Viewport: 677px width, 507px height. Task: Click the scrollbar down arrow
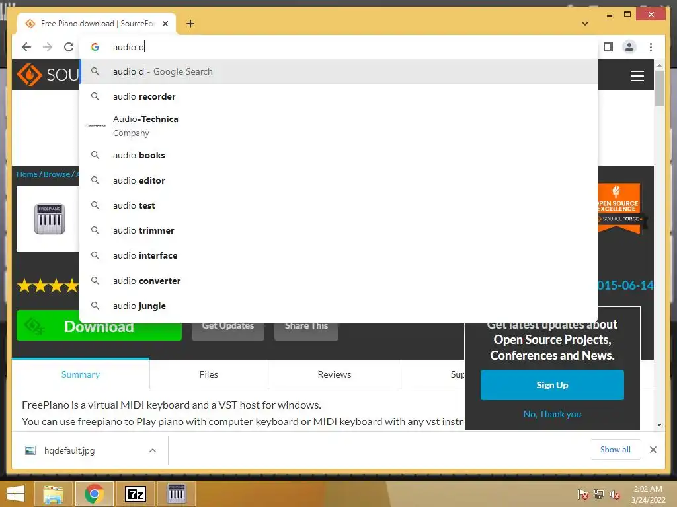(x=659, y=424)
